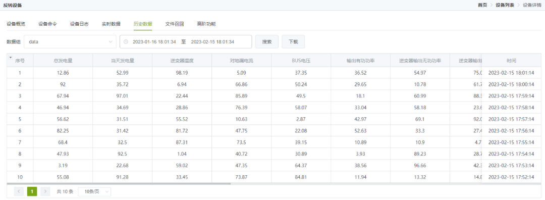The height and width of the screenshot is (200, 545).
Task: Select time cell 2023-02-15 17:59:14
Action: click(511, 95)
